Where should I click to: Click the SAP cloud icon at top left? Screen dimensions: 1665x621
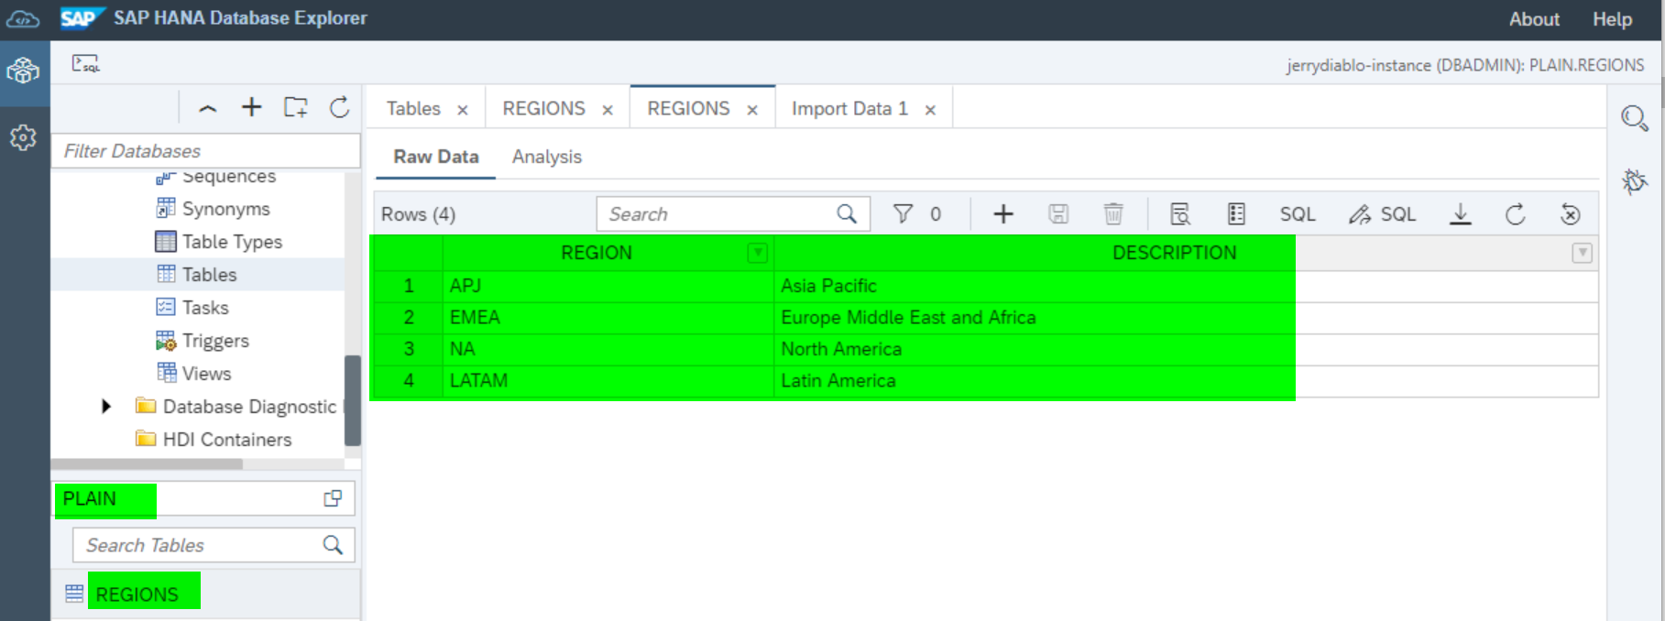point(24,18)
